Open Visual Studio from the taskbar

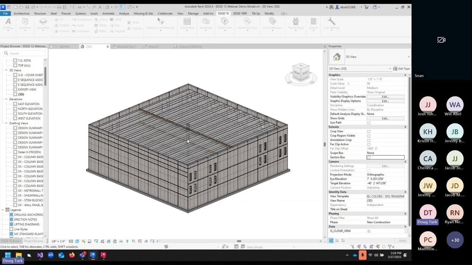(x=40, y=255)
